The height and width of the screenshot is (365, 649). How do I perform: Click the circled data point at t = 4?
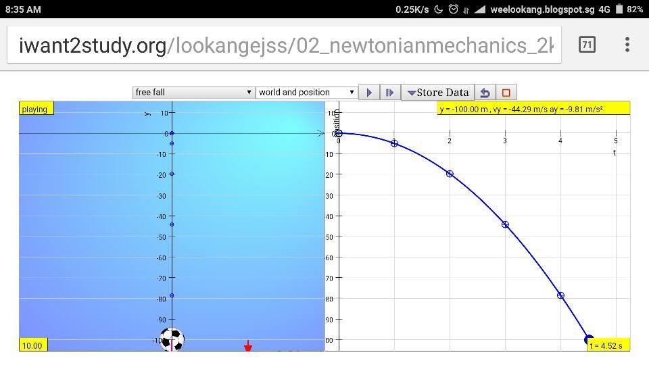(560, 295)
